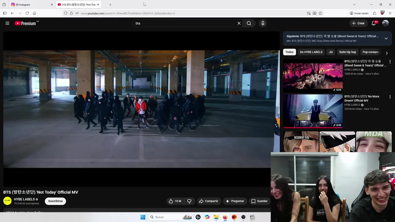Open a new browser tab

coord(110,5)
